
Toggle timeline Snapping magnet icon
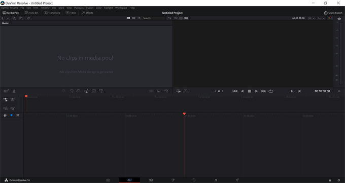point(5,115)
